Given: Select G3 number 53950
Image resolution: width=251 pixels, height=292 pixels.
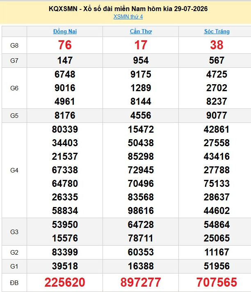Looking at the screenshot, I should [65, 225].
